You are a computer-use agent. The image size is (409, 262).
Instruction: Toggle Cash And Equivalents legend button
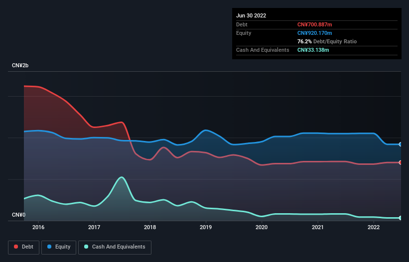tap(115, 247)
